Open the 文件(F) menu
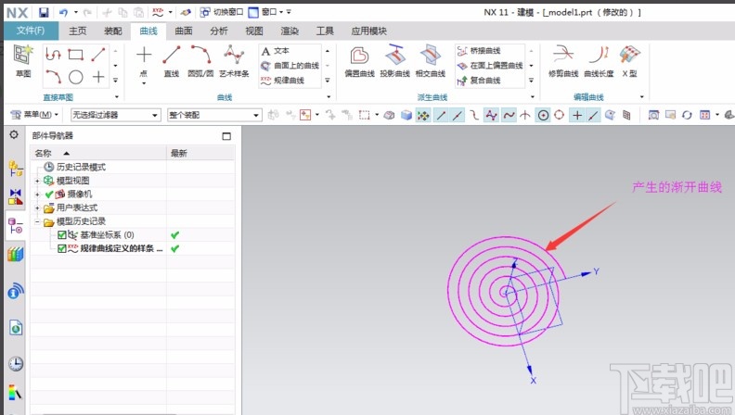735x415 pixels. (x=31, y=31)
